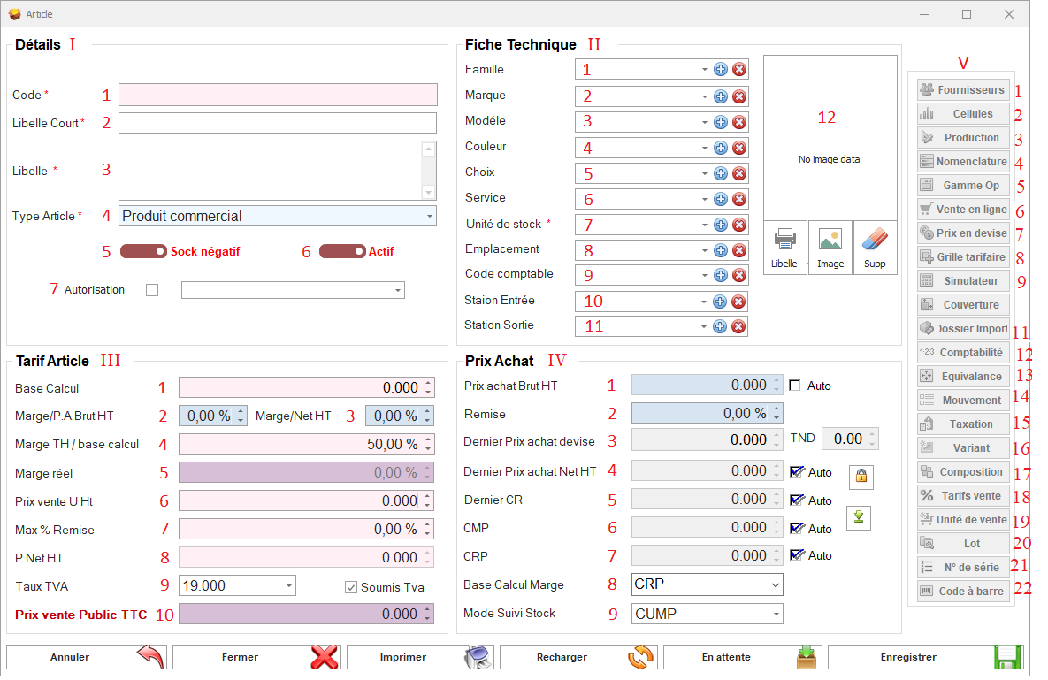This screenshot has width=1048, height=680.
Task: Click the blue plus icon beside Code comptable
Action: (721, 276)
